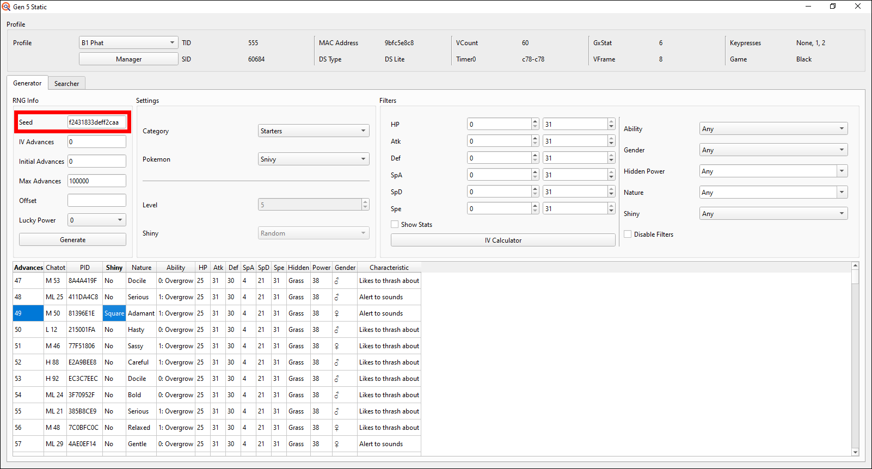Image resolution: width=872 pixels, height=469 pixels.
Task: Sort by the Nature column header
Action: click(142, 267)
